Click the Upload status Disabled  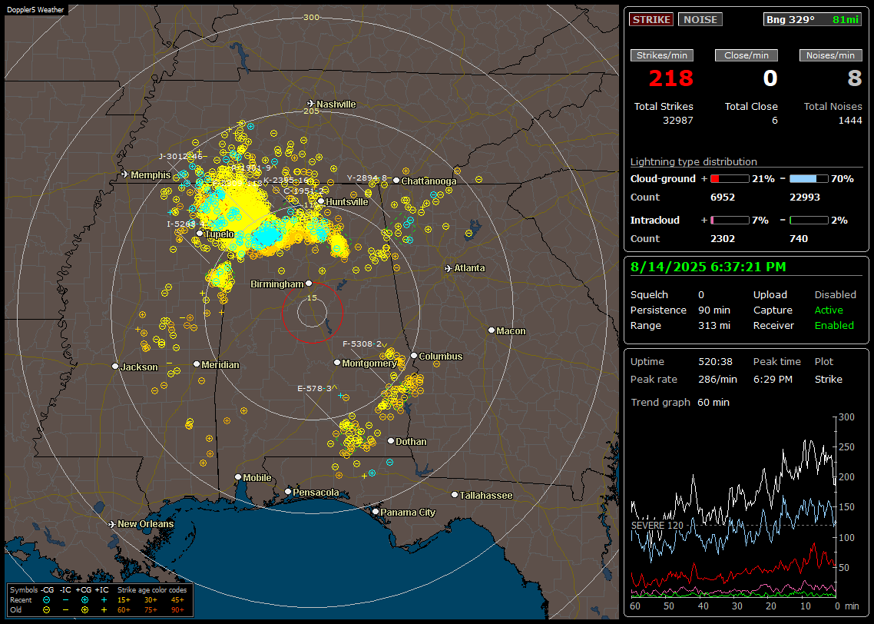pyautogui.click(x=835, y=294)
